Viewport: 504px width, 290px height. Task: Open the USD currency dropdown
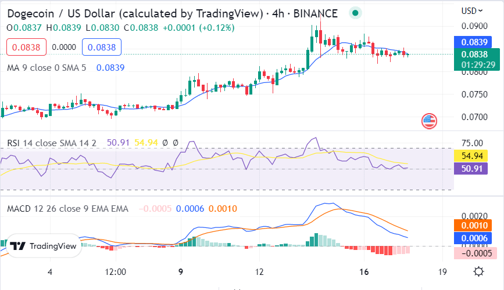click(x=472, y=11)
